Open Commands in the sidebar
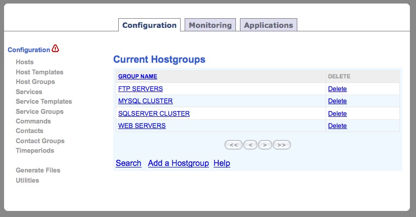The height and width of the screenshot is (217, 416). [x=33, y=121]
